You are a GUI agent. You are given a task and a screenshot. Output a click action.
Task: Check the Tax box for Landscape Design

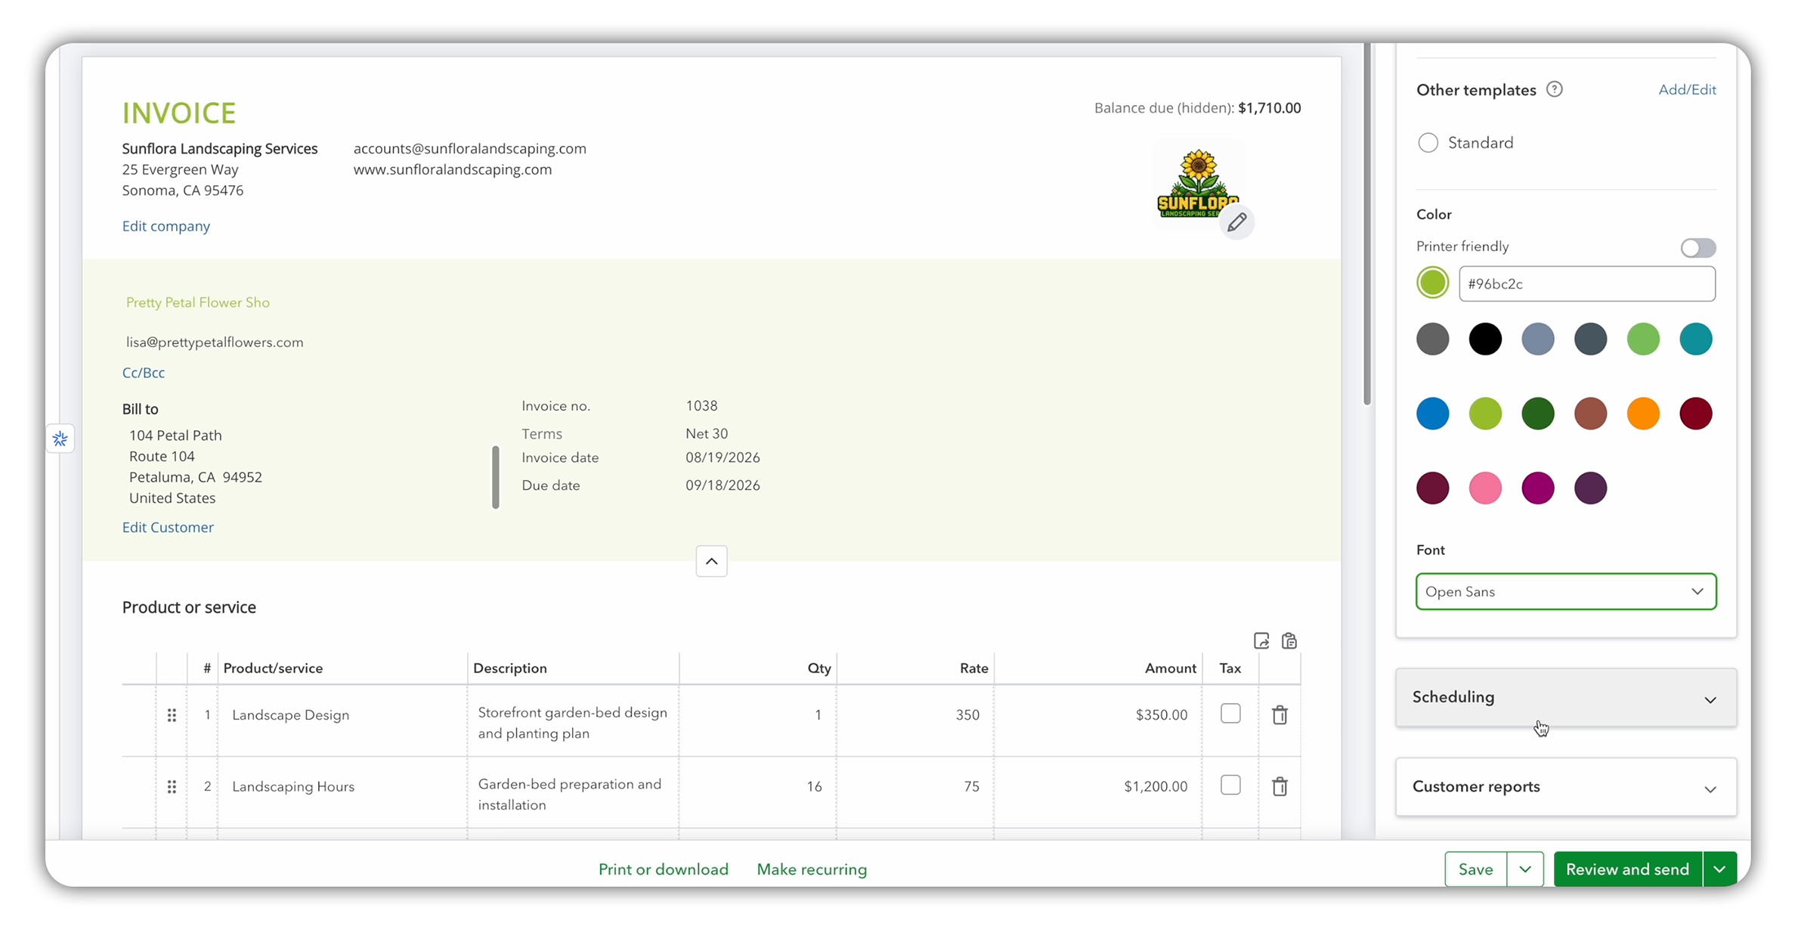[1230, 713]
